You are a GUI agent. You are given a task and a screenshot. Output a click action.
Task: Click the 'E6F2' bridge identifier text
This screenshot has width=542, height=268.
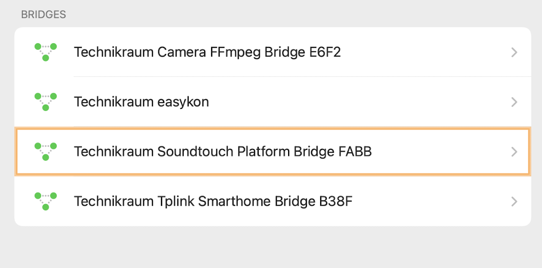click(324, 52)
